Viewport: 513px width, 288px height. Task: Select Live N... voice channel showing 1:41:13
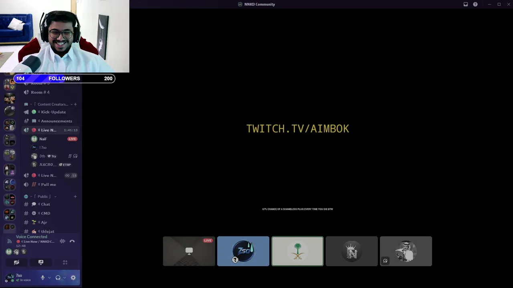point(50,130)
